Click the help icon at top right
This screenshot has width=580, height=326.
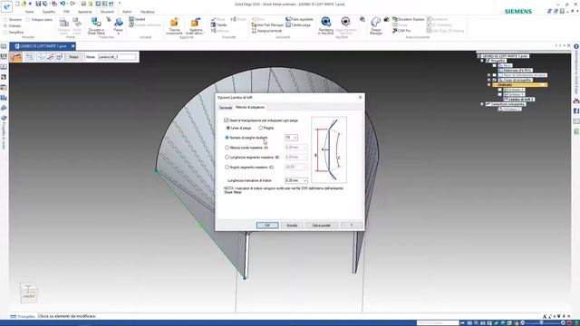pos(576,46)
